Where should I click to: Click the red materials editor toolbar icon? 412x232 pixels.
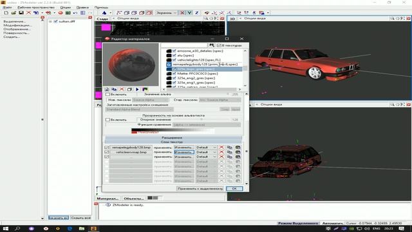(x=61, y=13)
